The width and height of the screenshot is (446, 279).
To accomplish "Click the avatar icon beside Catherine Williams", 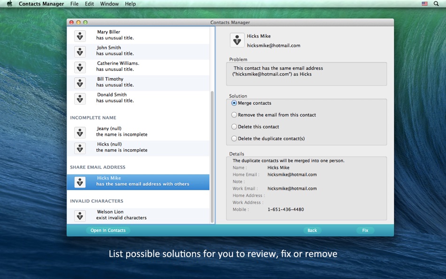I will [x=80, y=67].
